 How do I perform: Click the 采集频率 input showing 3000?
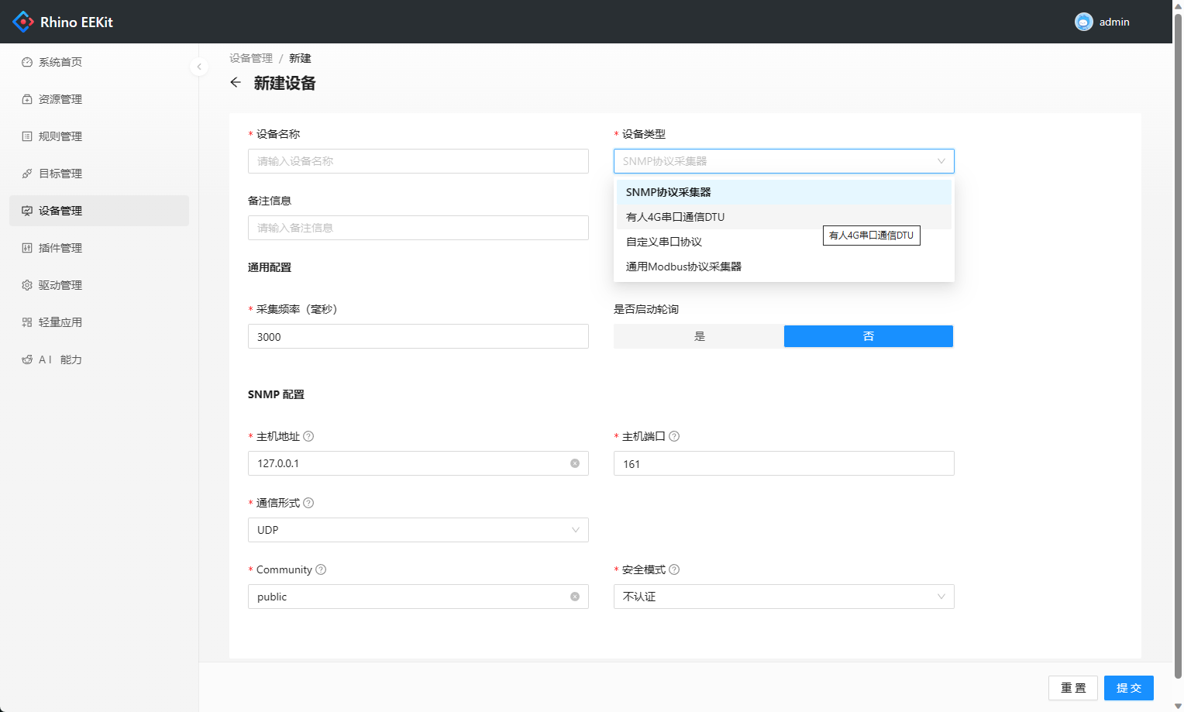pos(418,336)
